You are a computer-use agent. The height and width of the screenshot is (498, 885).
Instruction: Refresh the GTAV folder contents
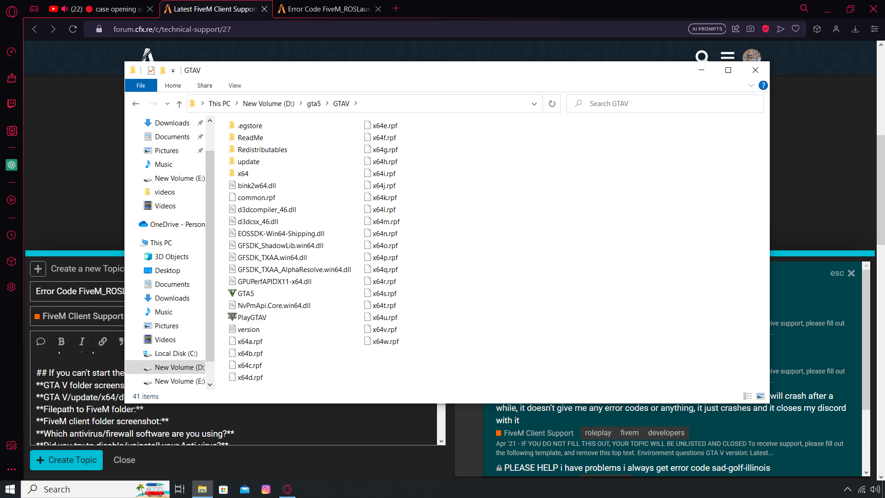(x=552, y=103)
